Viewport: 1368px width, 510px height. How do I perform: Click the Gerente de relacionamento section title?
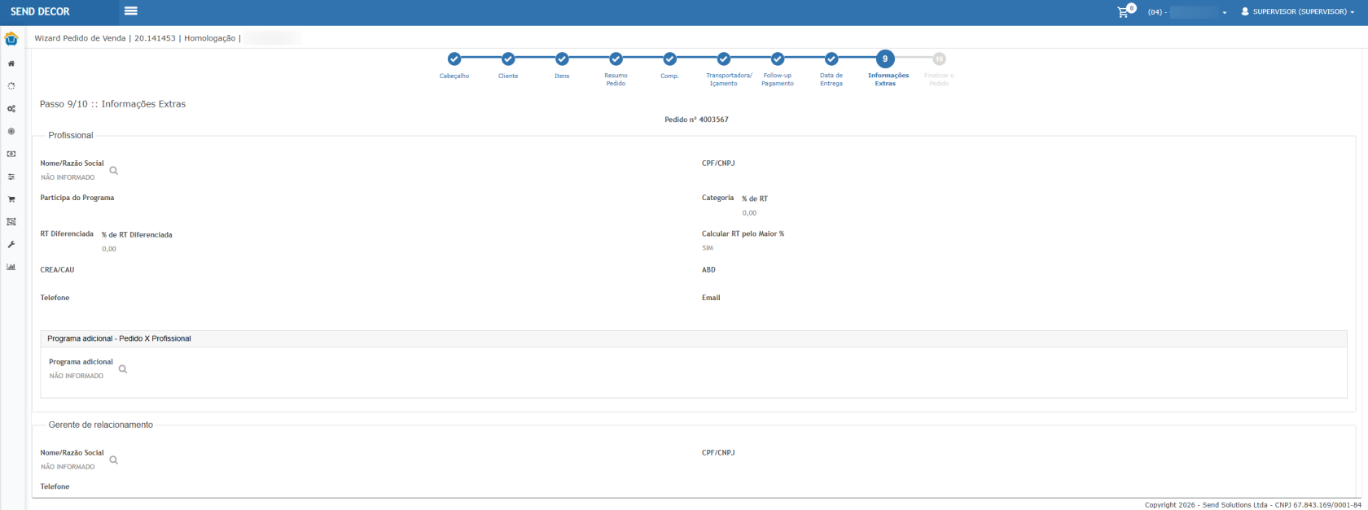[x=100, y=425]
